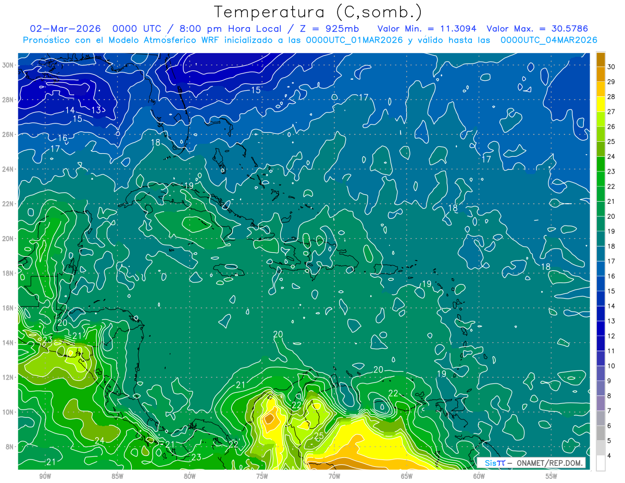The height and width of the screenshot is (483, 625).
Task: Select the "Valor Min. = 11.3094" readout
Action: pyautogui.click(x=427, y=29)
